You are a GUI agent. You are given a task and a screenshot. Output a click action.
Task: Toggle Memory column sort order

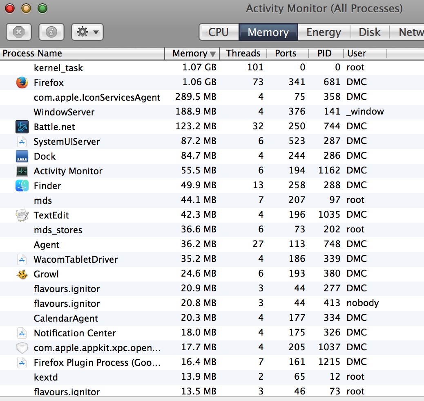(x=192, y=53)
